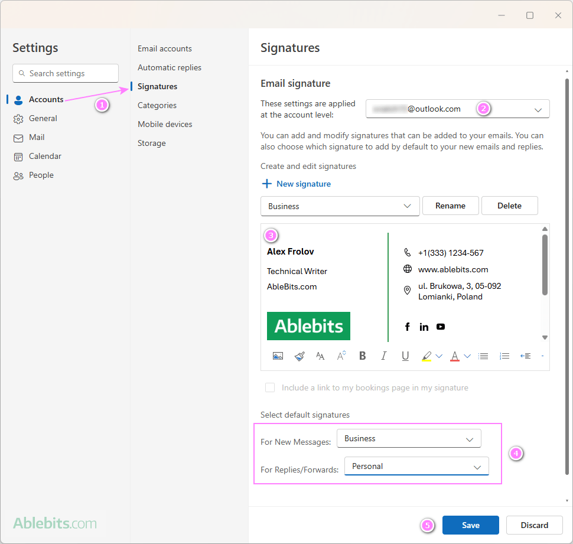
Task: Enable bookings page link checkbox
Action: [270, 387]
